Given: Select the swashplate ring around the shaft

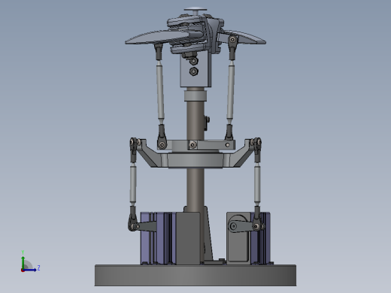Looking at the screenshot, I should pyautogui.click(x=195, y=160).
